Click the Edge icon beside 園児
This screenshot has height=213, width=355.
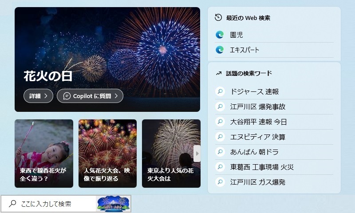click(220, 35)
